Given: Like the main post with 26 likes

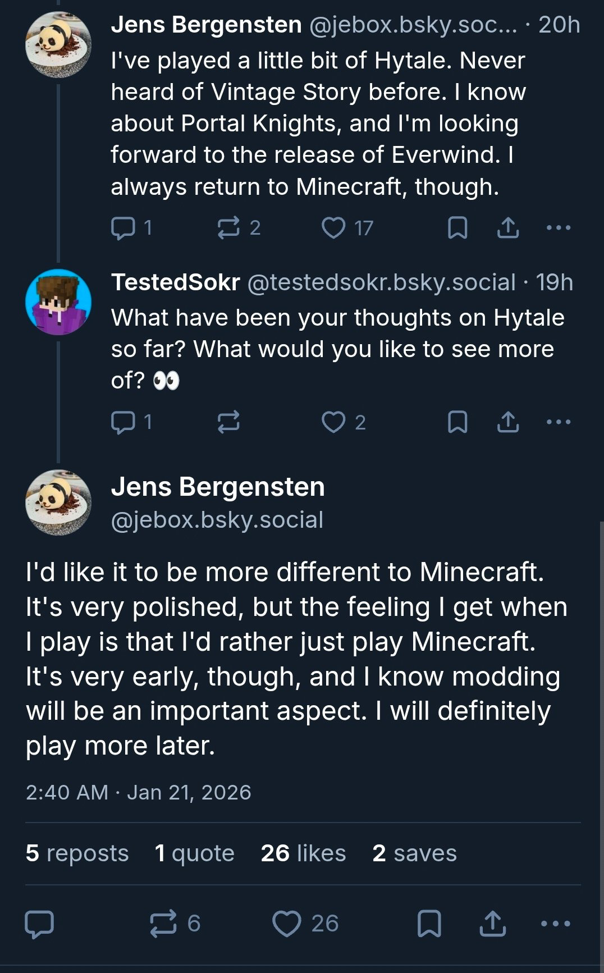Looking at the screenshot, I should coord(287,924).
